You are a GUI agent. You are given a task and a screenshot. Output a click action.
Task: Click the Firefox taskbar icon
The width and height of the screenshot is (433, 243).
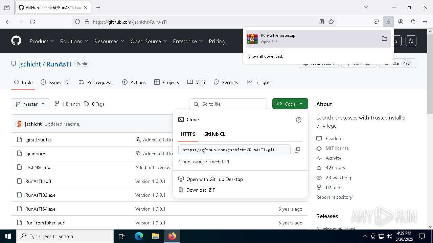point(172,236)
